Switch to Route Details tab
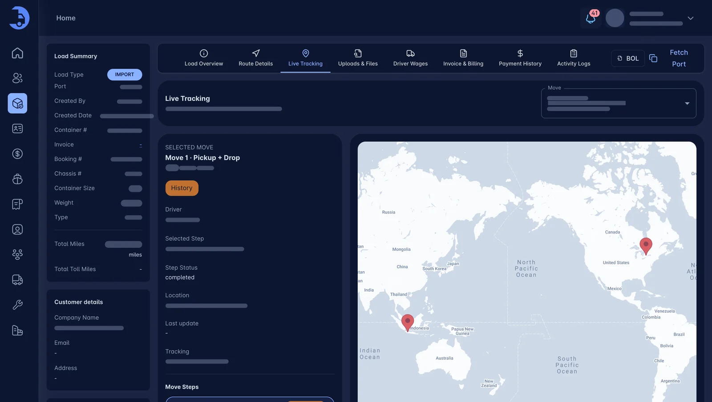This screenshot has width=712, height=402. point(256,58)
